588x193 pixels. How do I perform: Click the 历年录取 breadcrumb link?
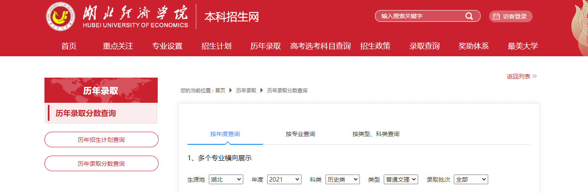pyautogui.click(x=246, y=91)
